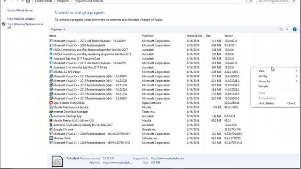Click the Mozilla Firefox 43.0.1 icon
The width and height of the screenshot is (301, 169).
[x=51, y=121]
